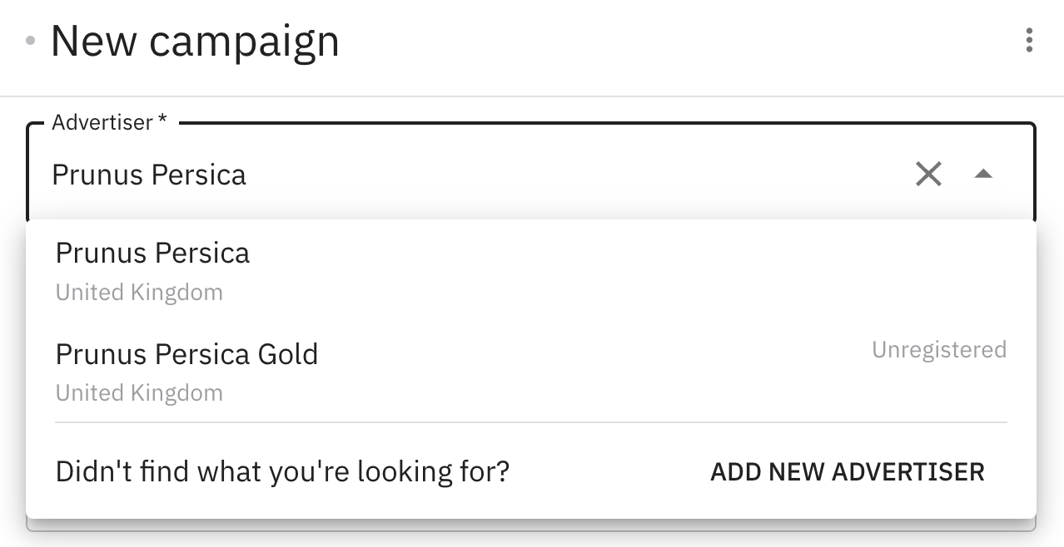Click United Kingdom under Prunus Persica
The image size is (1064, 547).
(139, 293)
